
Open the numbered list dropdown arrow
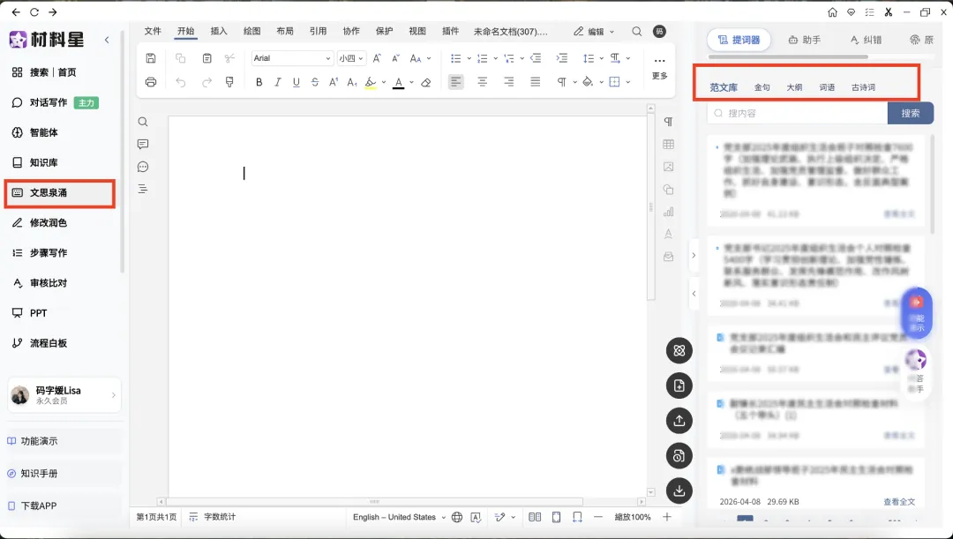click(x=495, y=58)
